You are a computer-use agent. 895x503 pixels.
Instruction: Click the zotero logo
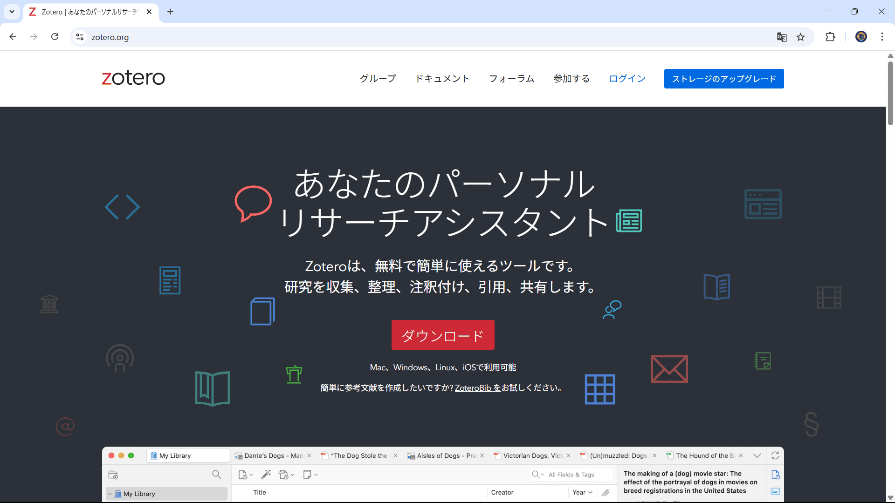pyautogui.click(x=133, y=78)
